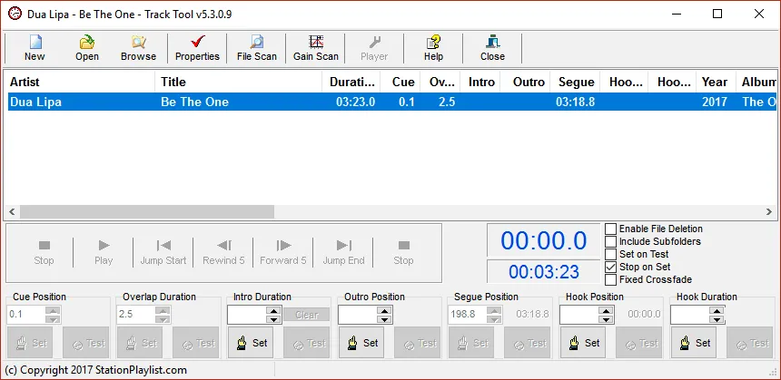Click the Player wrench icon
781x380 pixels.
coord(374,48)
